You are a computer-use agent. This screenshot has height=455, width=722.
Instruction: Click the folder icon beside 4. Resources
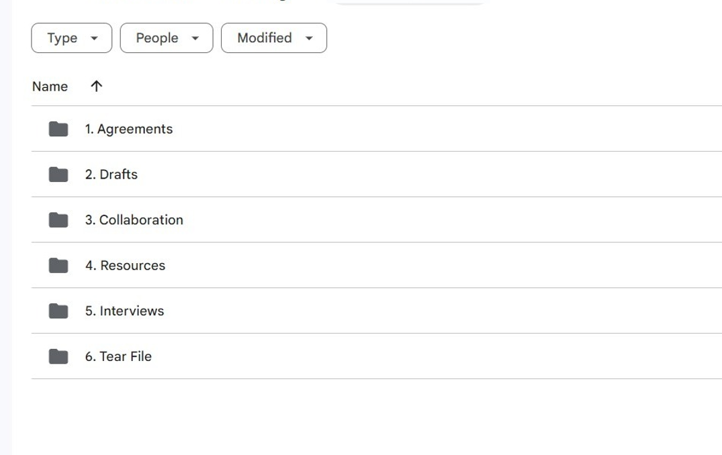click(58, 266)
